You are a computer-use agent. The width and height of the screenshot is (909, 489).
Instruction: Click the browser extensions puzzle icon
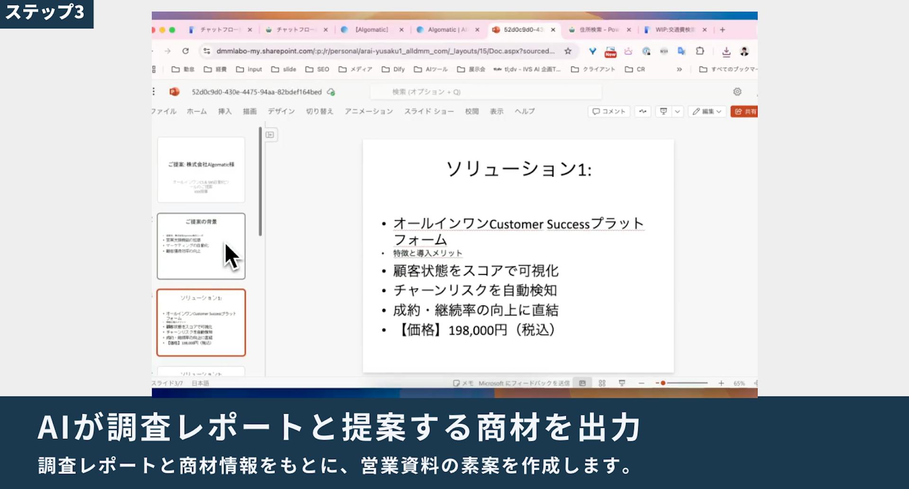[x=699, y=51]
